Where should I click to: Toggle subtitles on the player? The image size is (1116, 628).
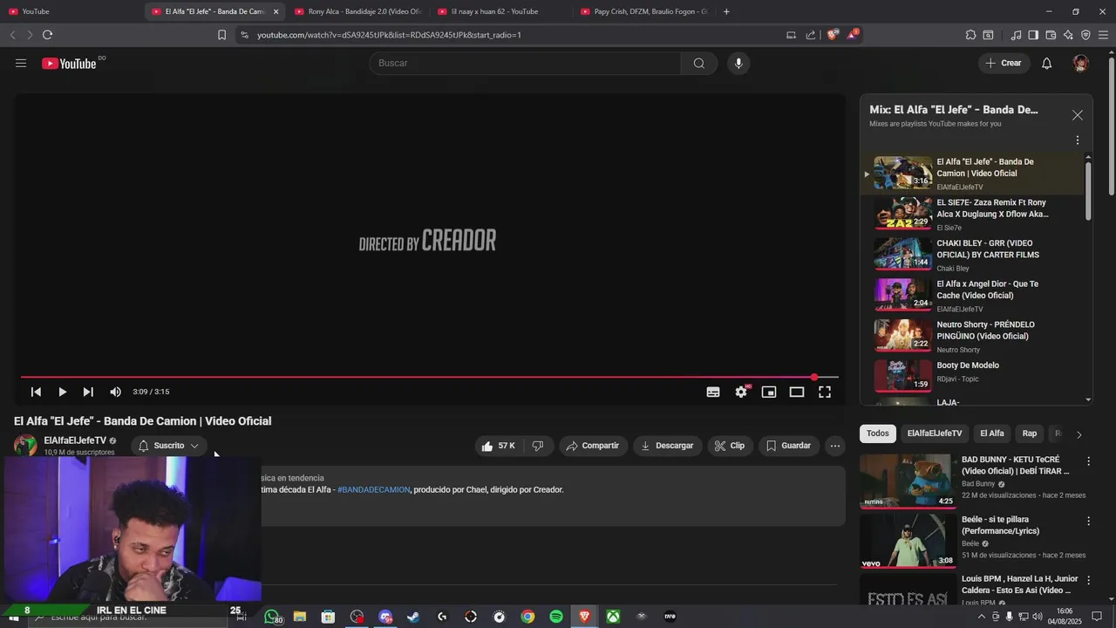(713, 392)
